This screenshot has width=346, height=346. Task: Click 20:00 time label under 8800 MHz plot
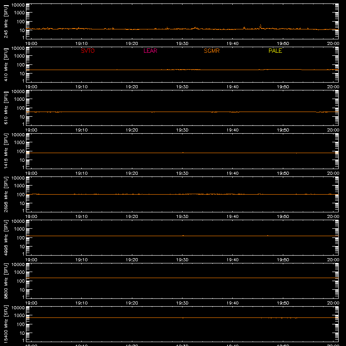pyautogui.click(x=333, y=303)
